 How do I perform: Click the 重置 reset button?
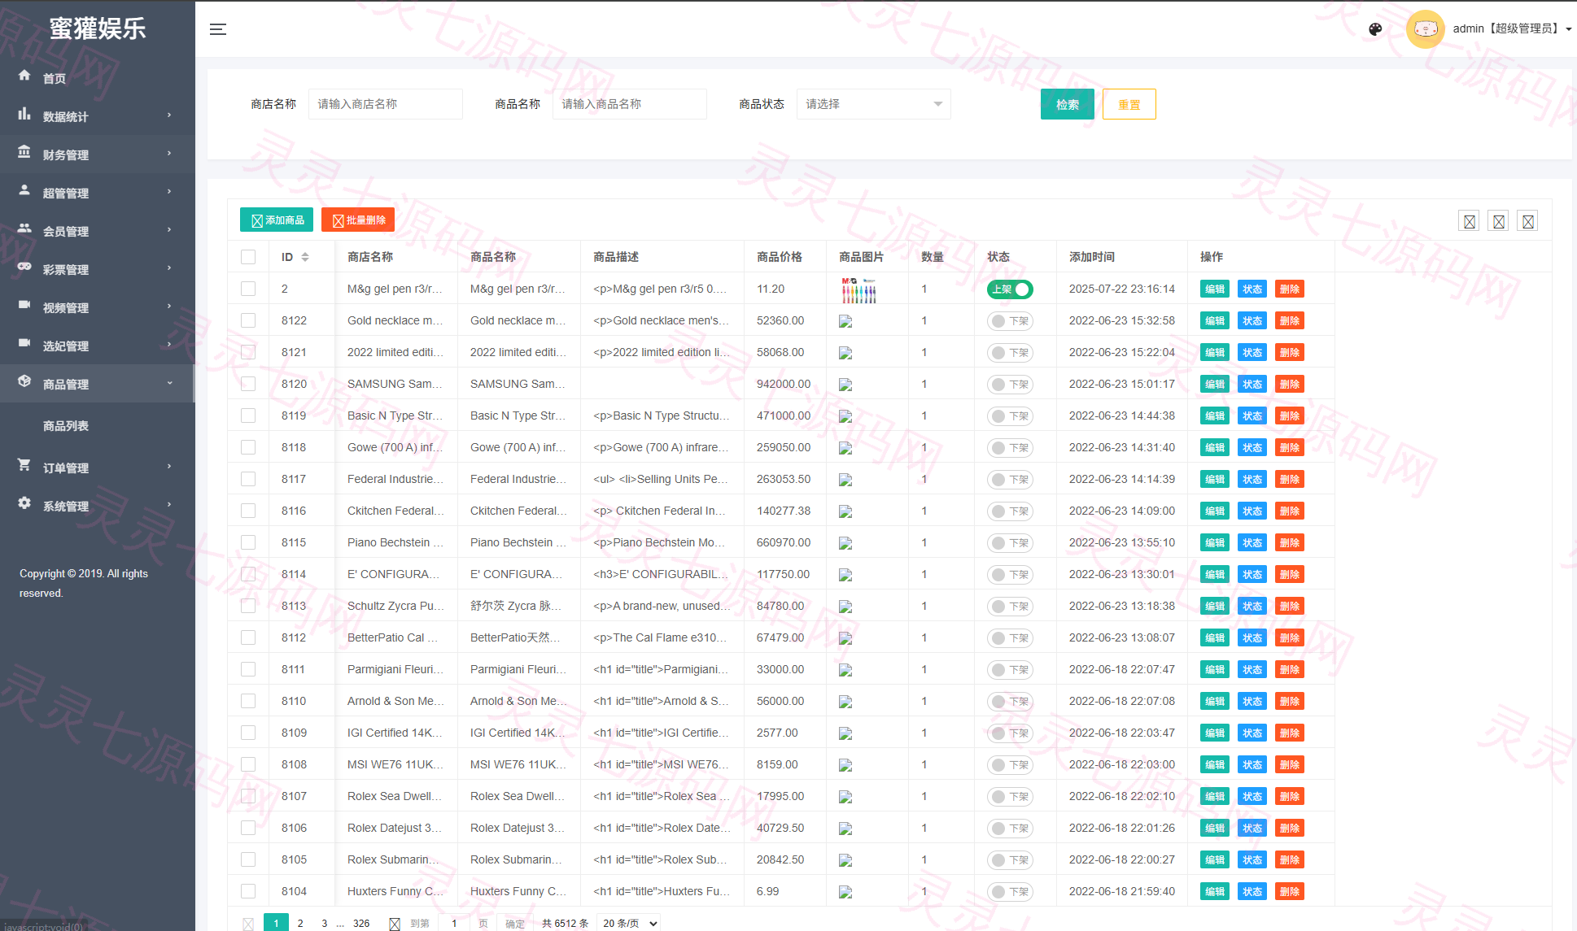pos(1129,104)
